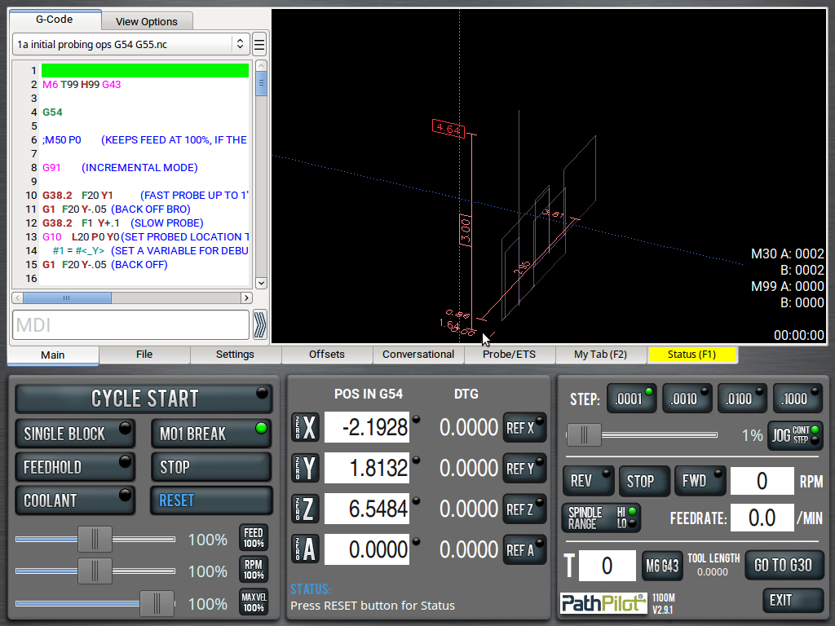
Task: Open the G-code options menu button
Action: point(259,44)
